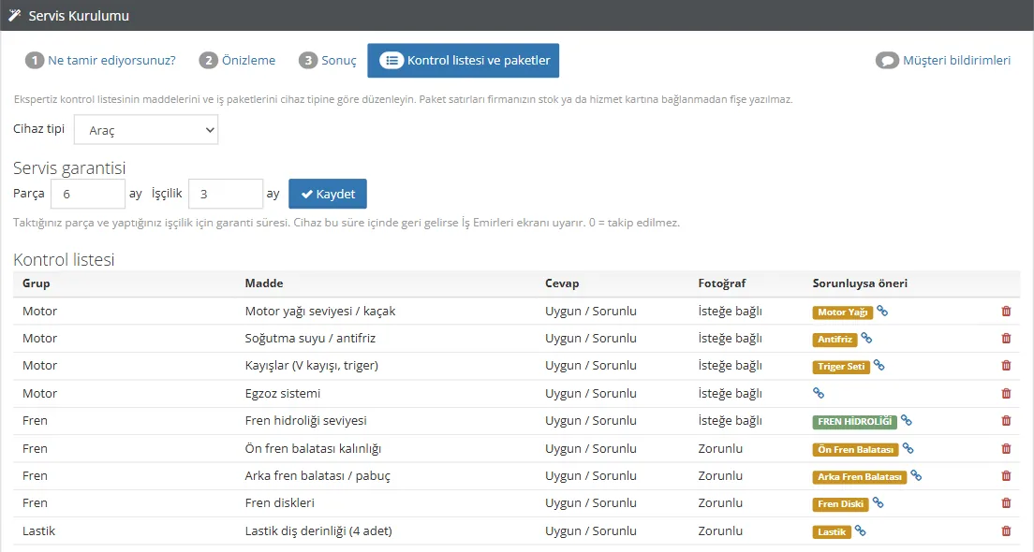Image resolution: width=1034 pixels, height=552 pixels.
Task: Click the Motor Yağı suggestion tag
Action: click(843, 312)
